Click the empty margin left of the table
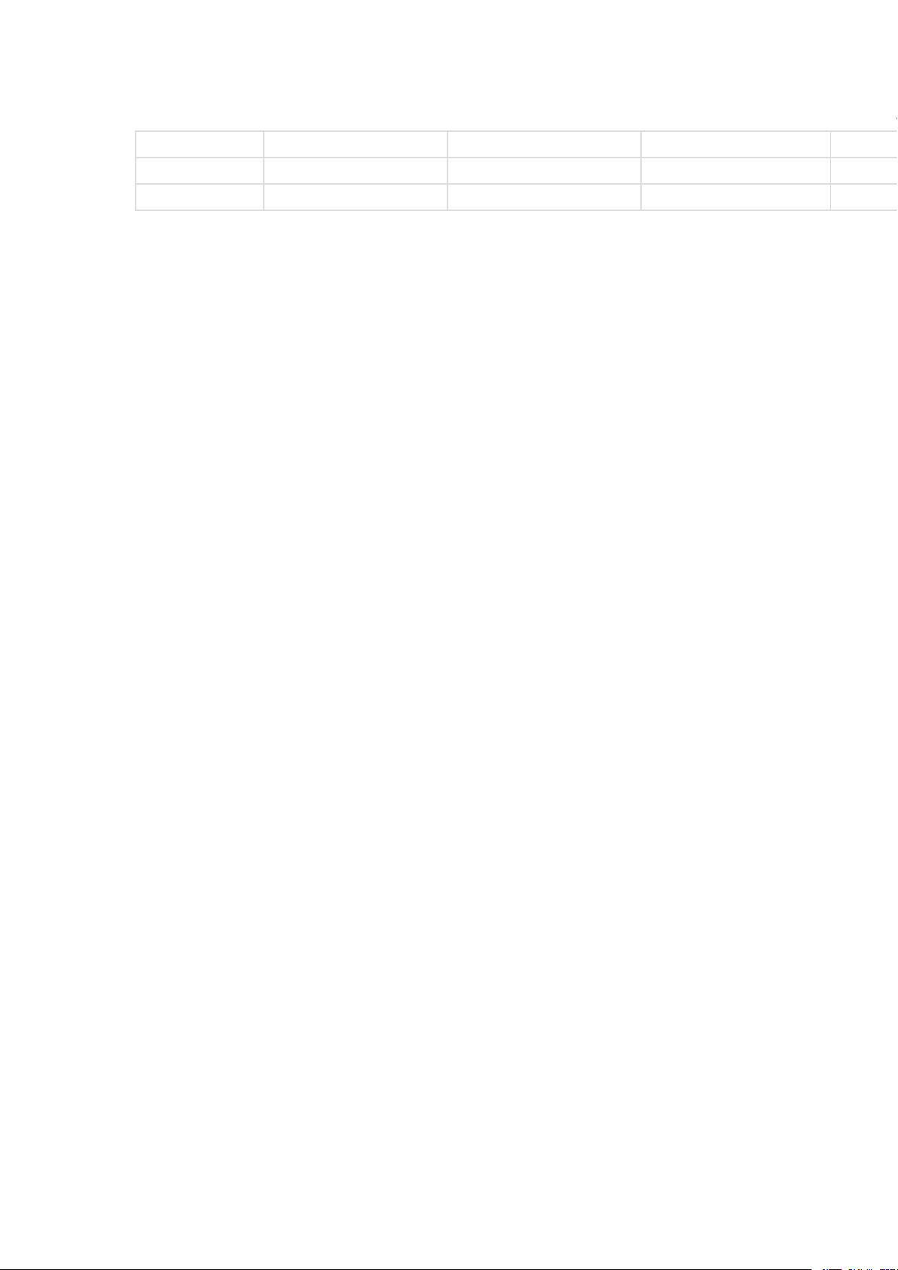 coord(67,170)
